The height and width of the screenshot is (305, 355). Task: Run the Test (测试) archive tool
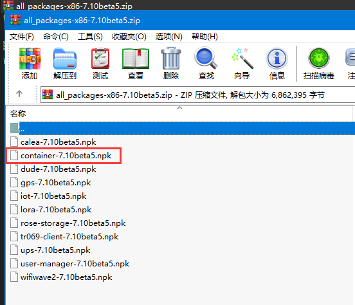[100, 64]
